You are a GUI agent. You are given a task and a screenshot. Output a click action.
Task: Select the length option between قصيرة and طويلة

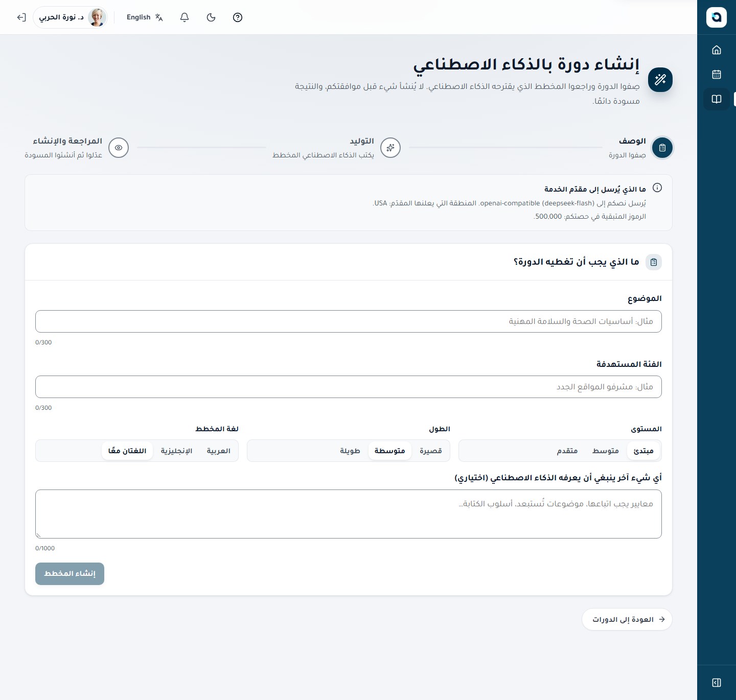click(390, 451)
